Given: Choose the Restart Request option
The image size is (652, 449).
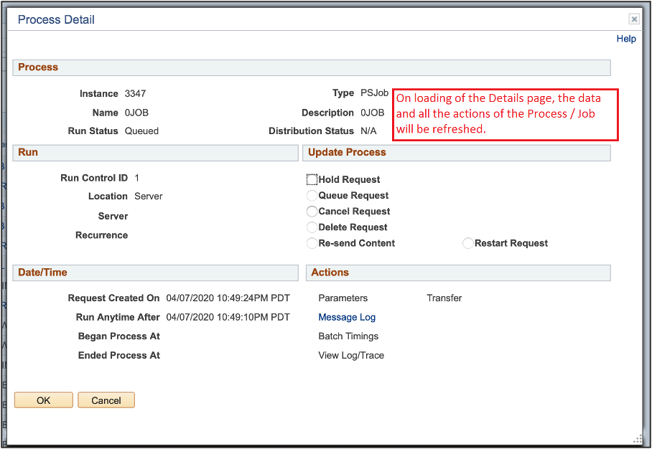Looking at the screenshot, I should pyautogui.click(x=467, y=243).
